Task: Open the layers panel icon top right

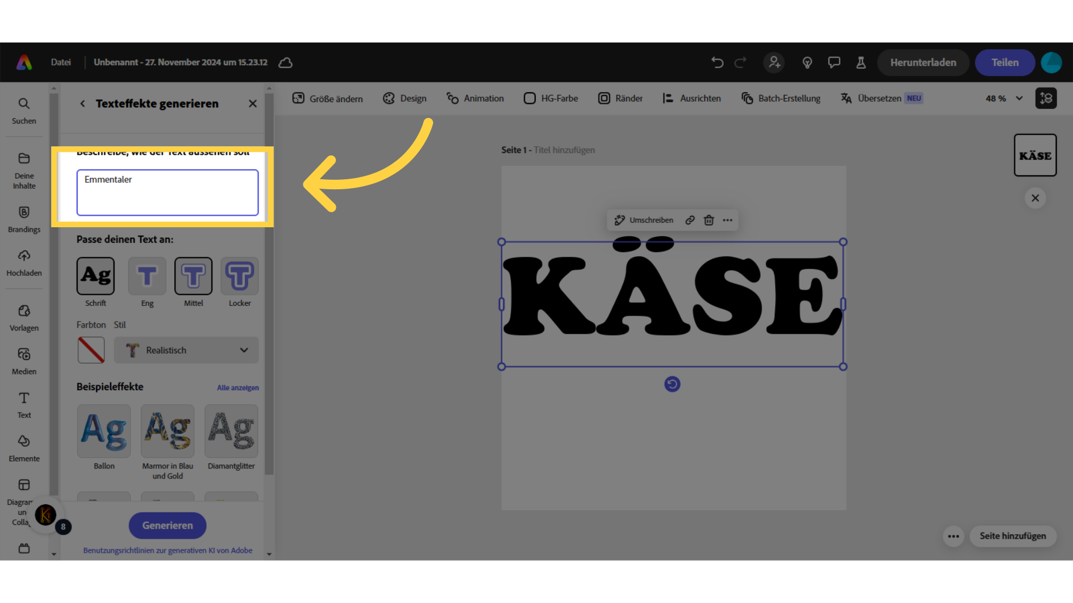Action: point(1046,98)
